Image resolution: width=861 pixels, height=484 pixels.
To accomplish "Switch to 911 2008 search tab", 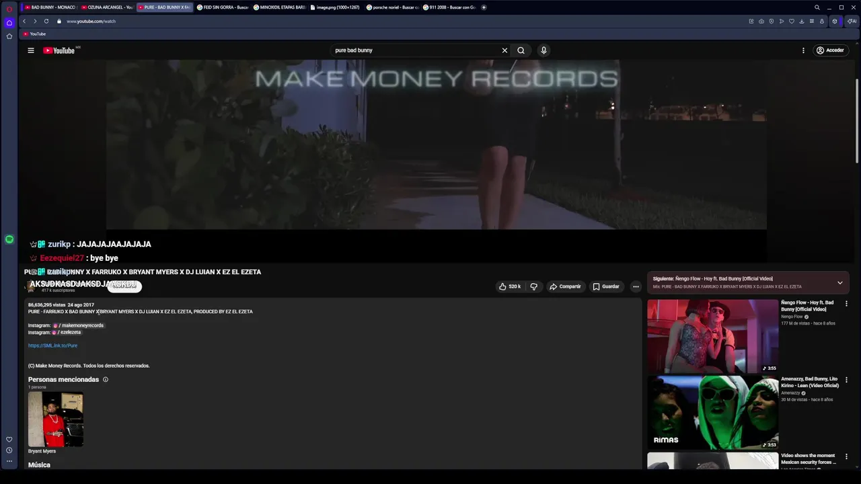I will pyautogui.click(x=449, y=7).
